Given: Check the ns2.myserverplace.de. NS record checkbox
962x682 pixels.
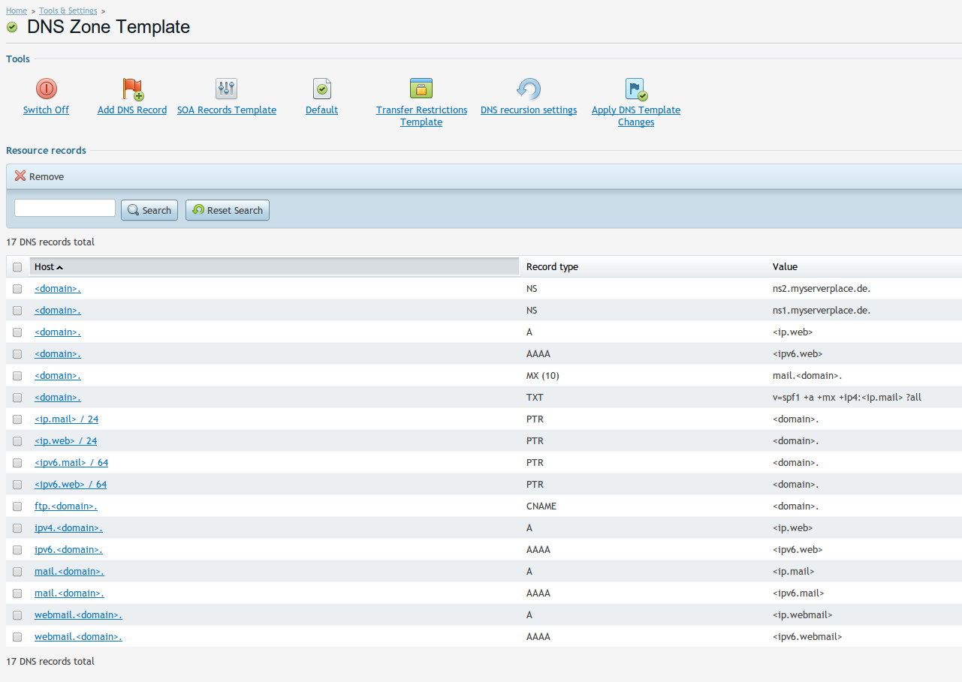Looking at the screenshot, I should (17, 289).
